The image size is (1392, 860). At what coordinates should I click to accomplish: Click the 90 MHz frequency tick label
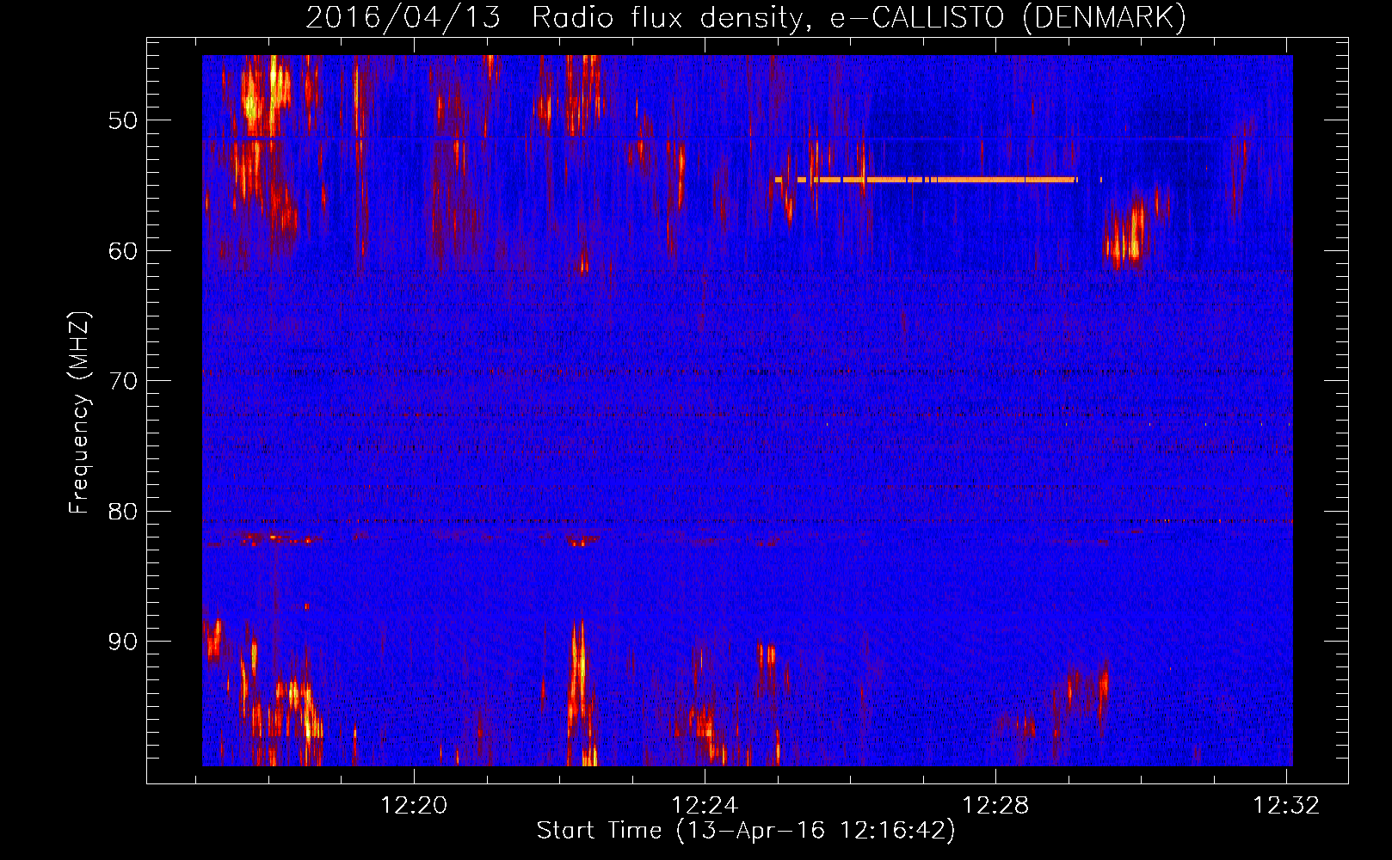tap(123, 642)
